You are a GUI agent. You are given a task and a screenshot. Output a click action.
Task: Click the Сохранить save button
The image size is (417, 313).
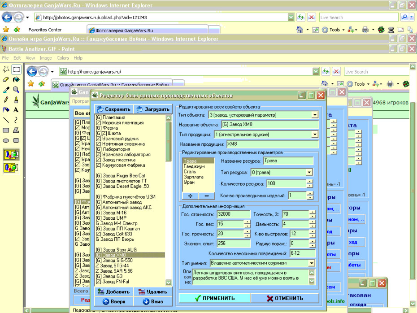[114, 109]
